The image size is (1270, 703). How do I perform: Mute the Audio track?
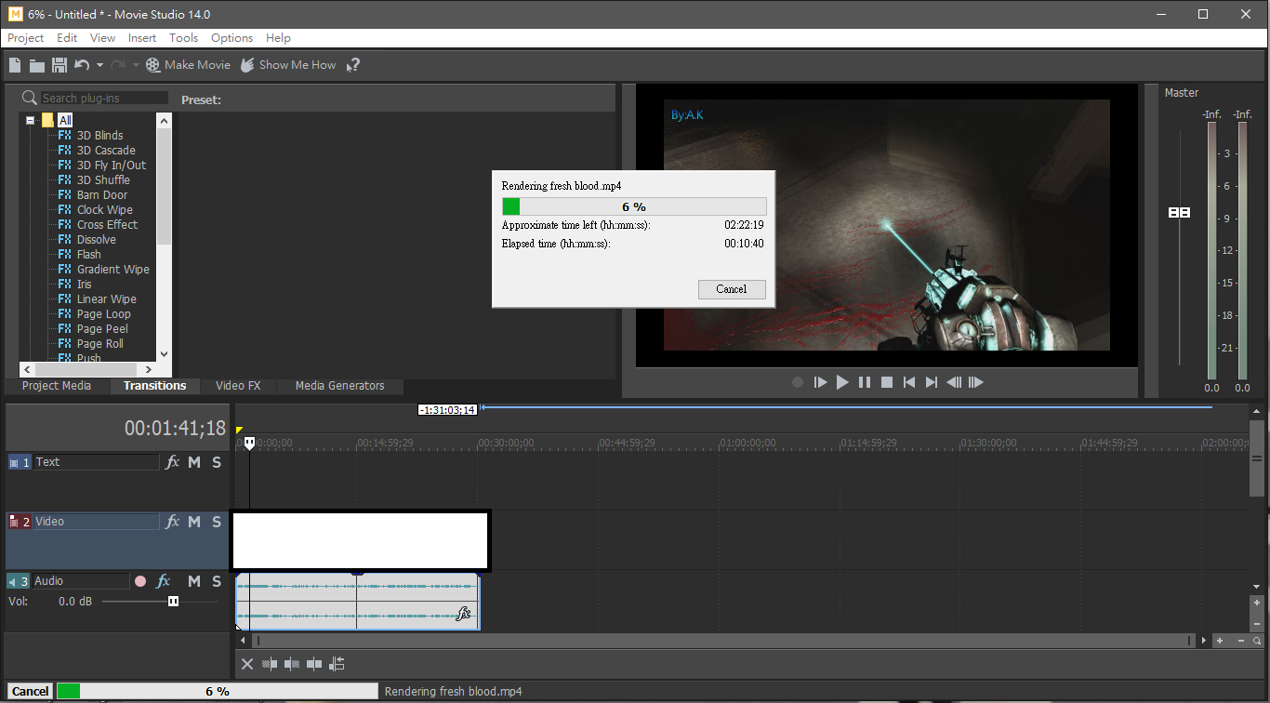point(194,581)
